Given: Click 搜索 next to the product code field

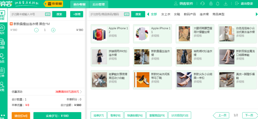Looking at the screenshot, I should 138,14.
